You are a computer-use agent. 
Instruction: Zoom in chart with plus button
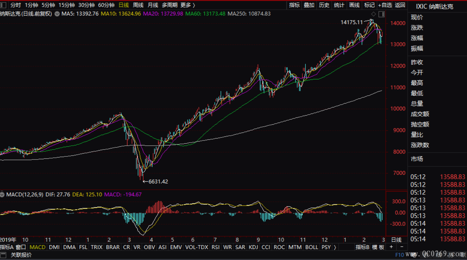pos(391,247)
